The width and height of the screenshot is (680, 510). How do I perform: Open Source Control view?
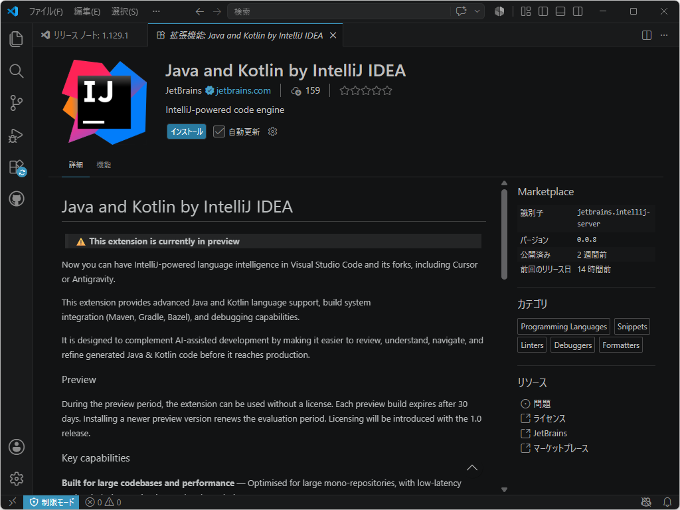(16, 103)
